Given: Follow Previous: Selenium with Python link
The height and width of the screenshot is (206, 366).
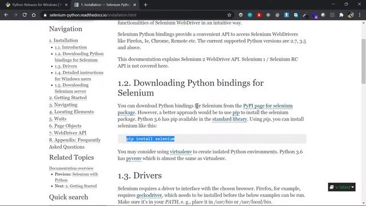Looking at the screenshot, I should 76,177.
